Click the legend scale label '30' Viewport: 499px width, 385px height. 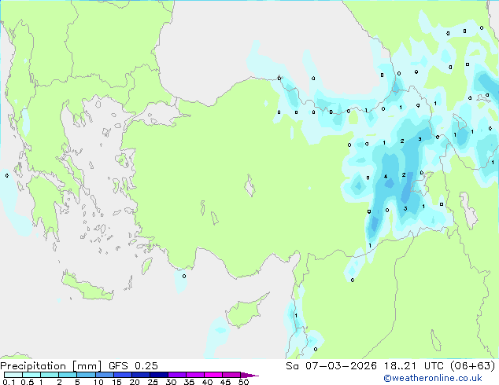[171, 382]
